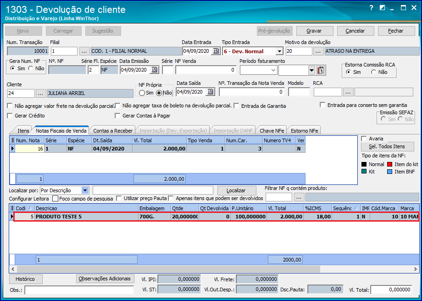422x301 pixels.
Task: Click the Obs. text field
Action: pyautogui.click(x=79, y=290)
